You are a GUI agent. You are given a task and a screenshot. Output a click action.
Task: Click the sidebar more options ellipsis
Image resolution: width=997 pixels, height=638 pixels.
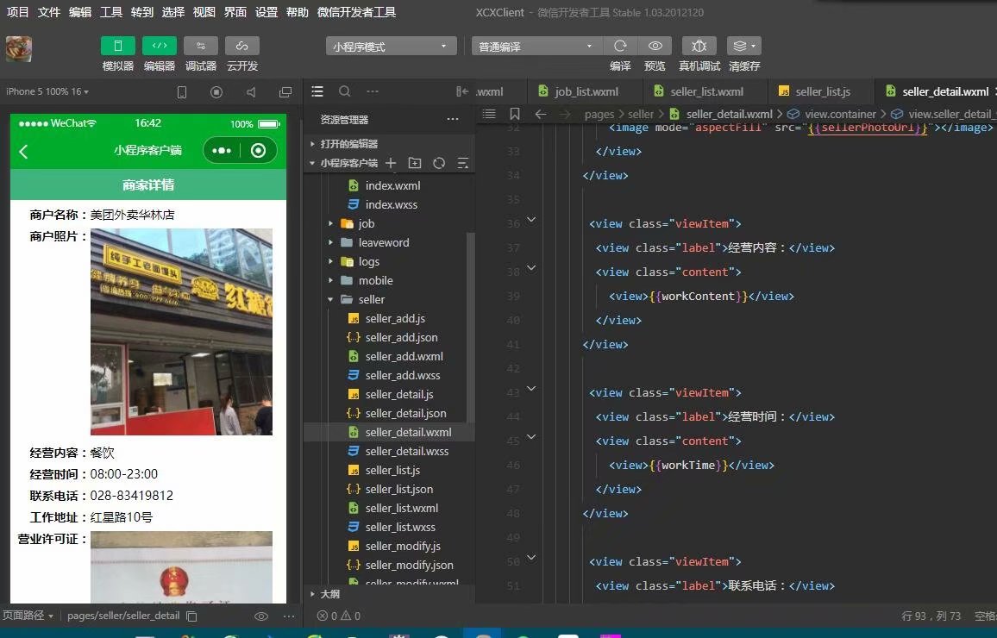[373, 91]
